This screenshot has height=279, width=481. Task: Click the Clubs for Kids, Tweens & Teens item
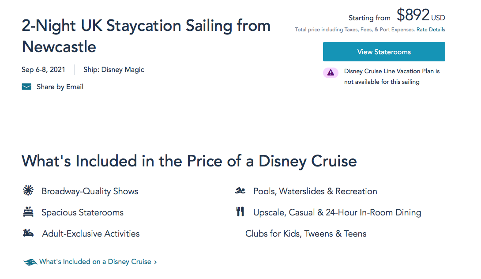(x=306, y=234)
